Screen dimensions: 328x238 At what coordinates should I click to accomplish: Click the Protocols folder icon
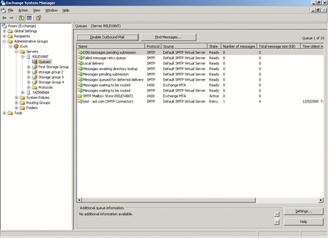35,87
